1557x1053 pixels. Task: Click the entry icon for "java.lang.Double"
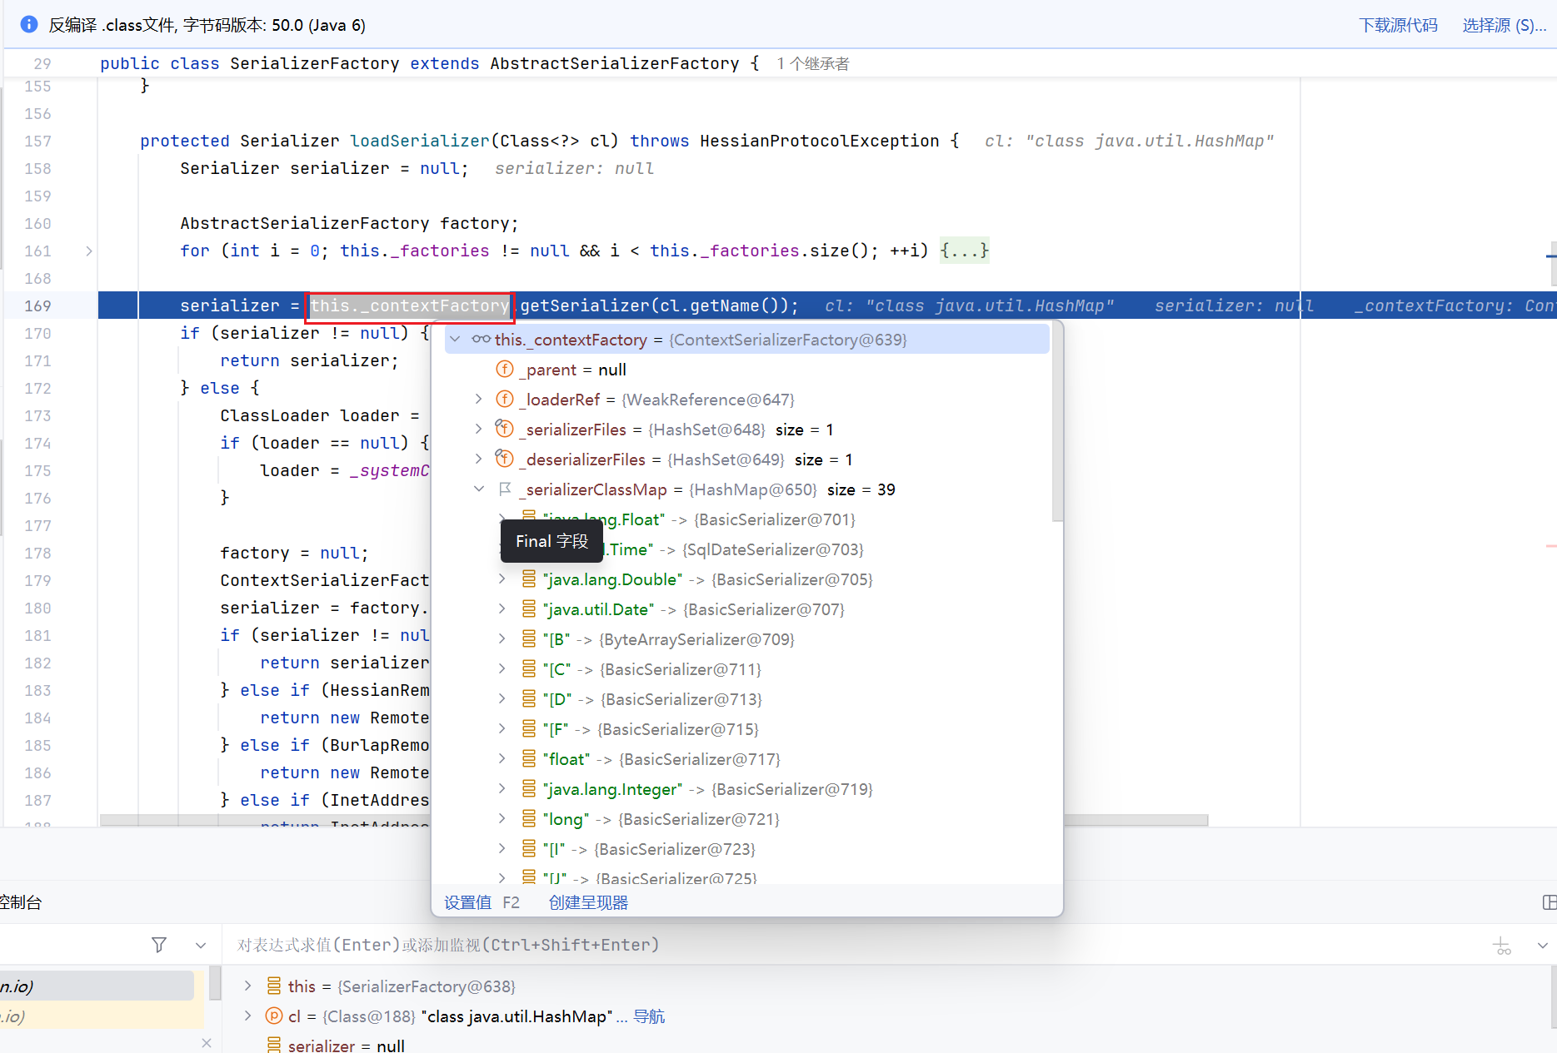coord(529,579)
